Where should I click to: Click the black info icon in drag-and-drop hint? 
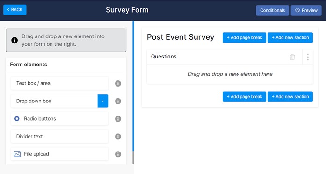(14, 40)
